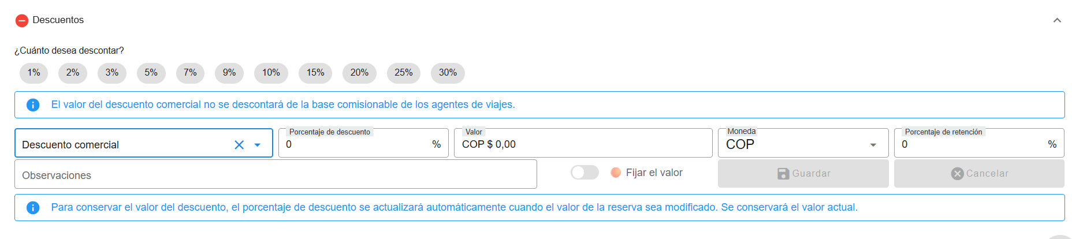
Task: Click into the Observaciones text field
Action: coord(276,175)
